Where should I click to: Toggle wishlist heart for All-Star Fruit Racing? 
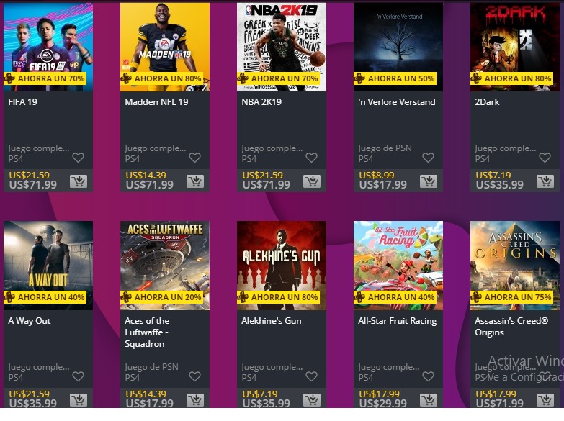(428, 376)
